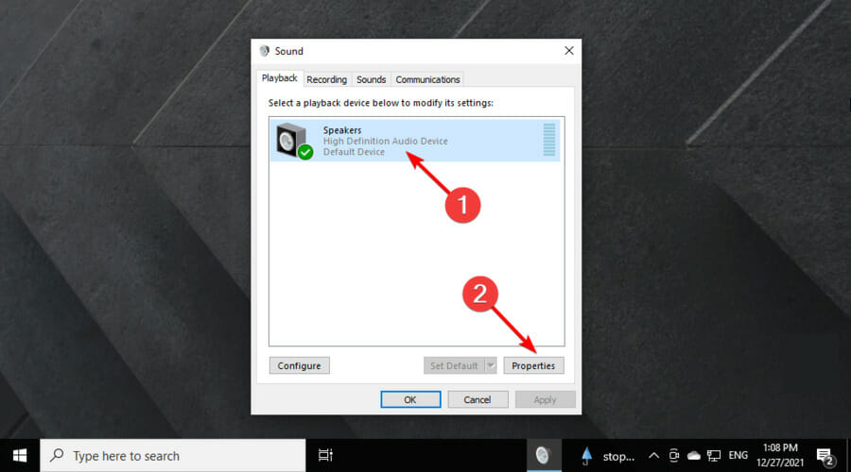
Task: Click the Meet Now tray icon
Action: coord(674,456)
